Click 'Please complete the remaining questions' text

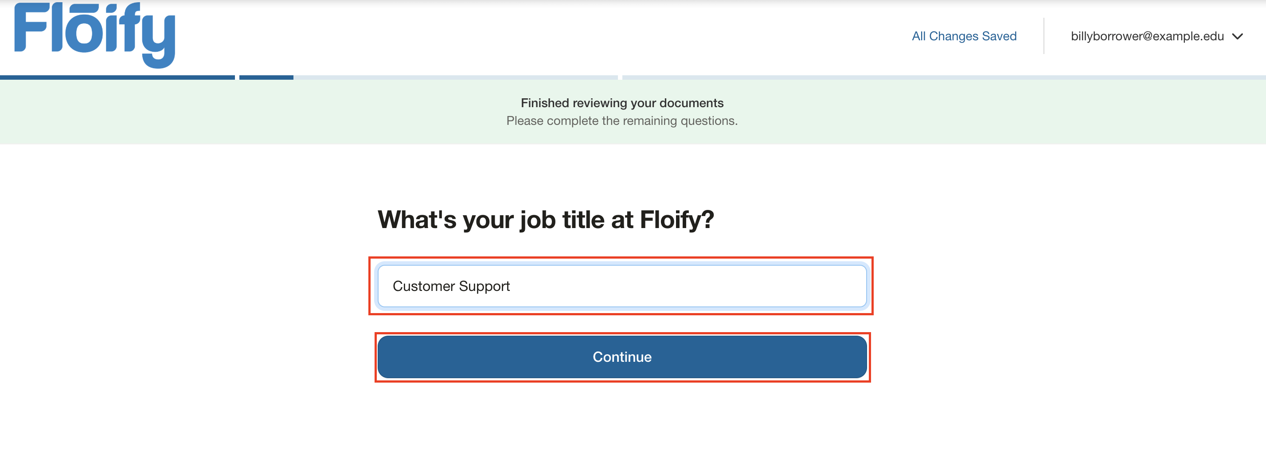point(621,121)
